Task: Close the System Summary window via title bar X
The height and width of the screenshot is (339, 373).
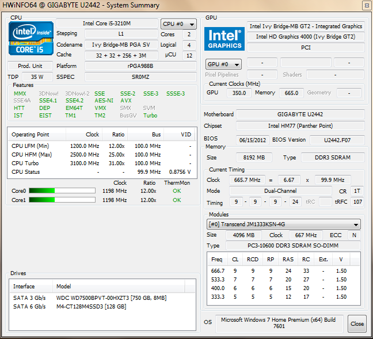Action: click(367, 5)
